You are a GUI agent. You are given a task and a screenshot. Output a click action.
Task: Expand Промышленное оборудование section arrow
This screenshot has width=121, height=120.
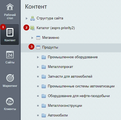[x=38, y=57]
